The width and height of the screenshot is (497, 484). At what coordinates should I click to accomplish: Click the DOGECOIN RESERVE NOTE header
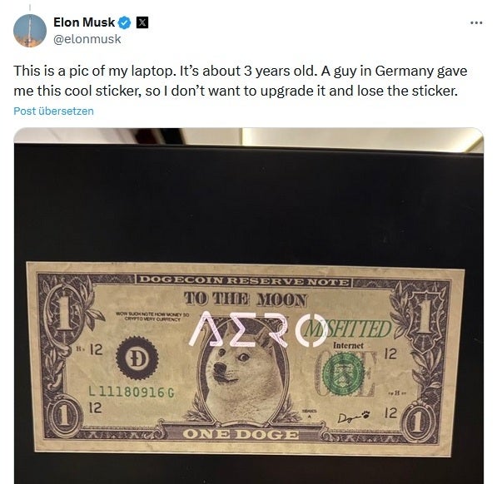tap(245, 281)
